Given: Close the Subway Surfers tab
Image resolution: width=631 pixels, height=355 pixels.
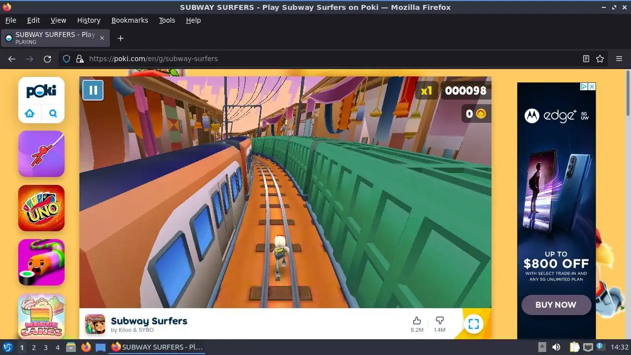Looking at the screenshot, I should pos(102,38).
